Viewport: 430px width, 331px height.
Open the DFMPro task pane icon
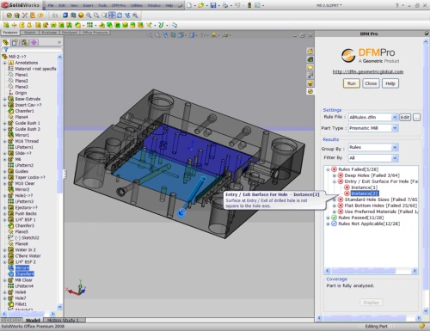310,91
